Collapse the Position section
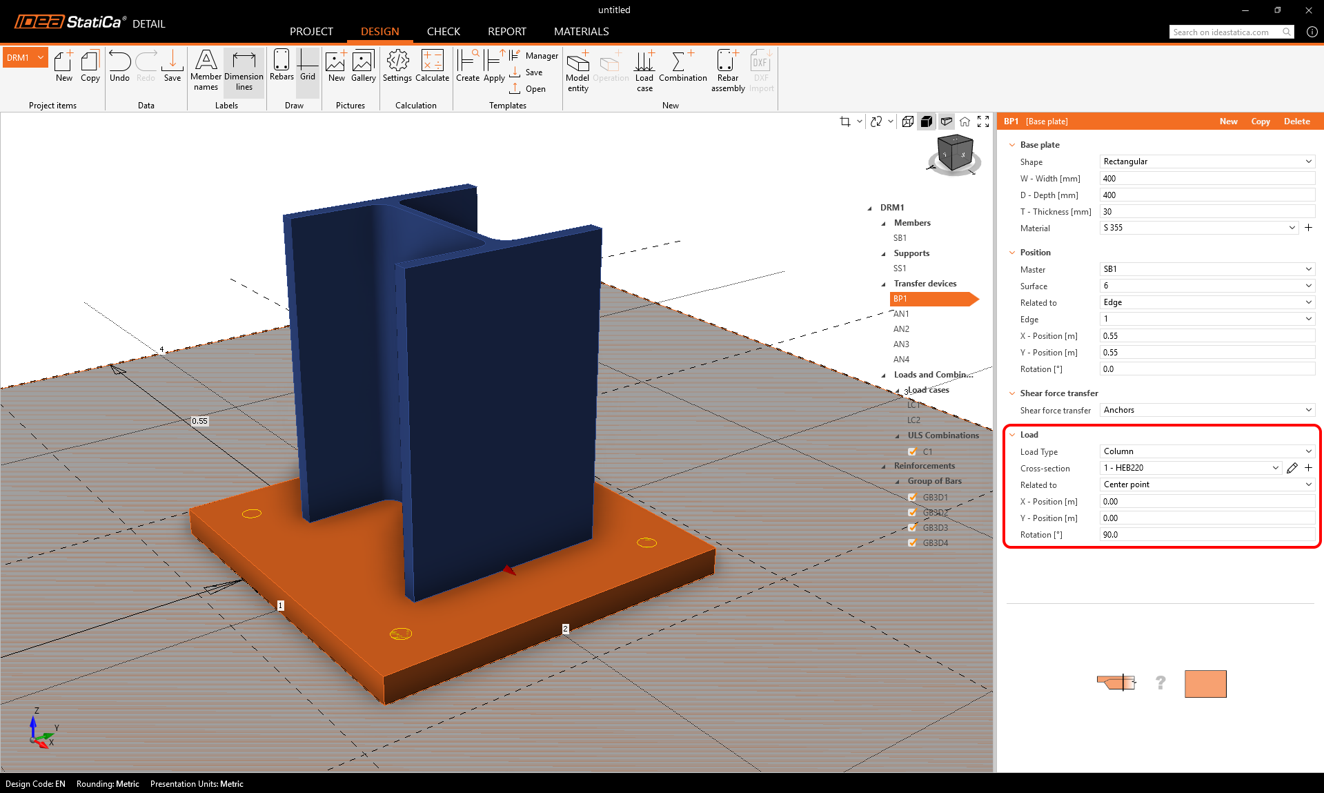Image resolution: width=1324 pixels, height=793 pixels. click(1012, 253)
